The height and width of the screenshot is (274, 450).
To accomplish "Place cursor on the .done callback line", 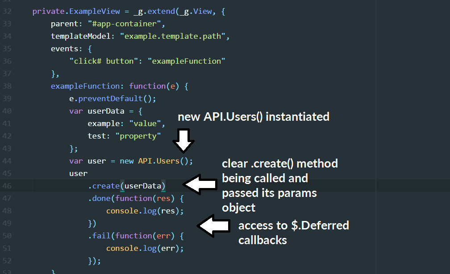I will 135,198.
